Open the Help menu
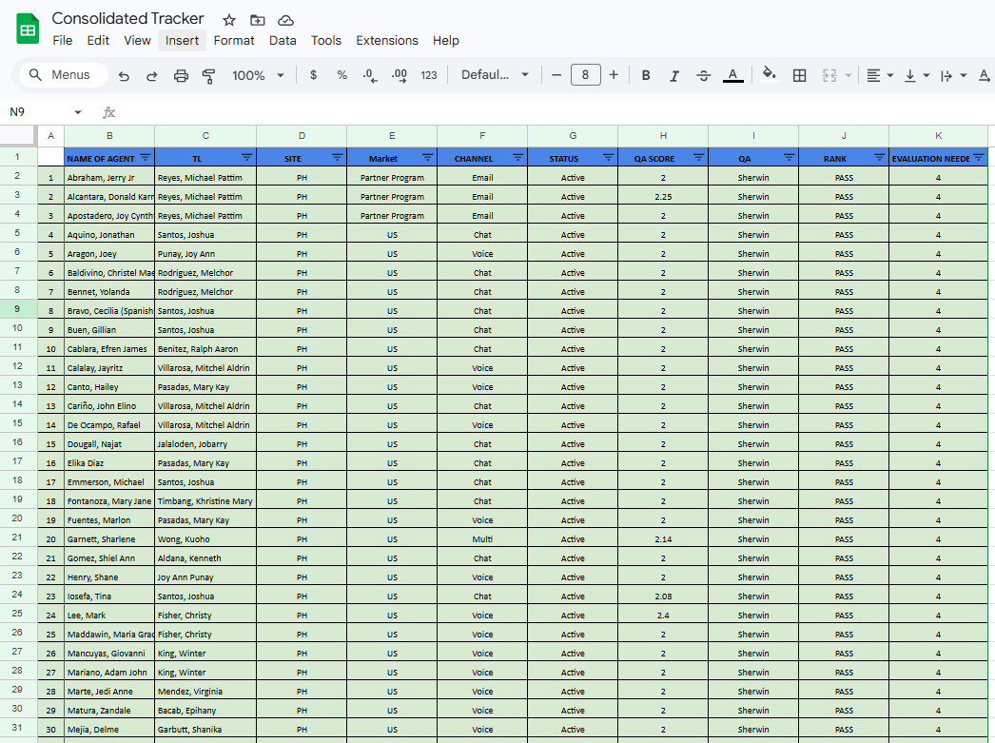This screenshot has width=995, height=743. 446,41
